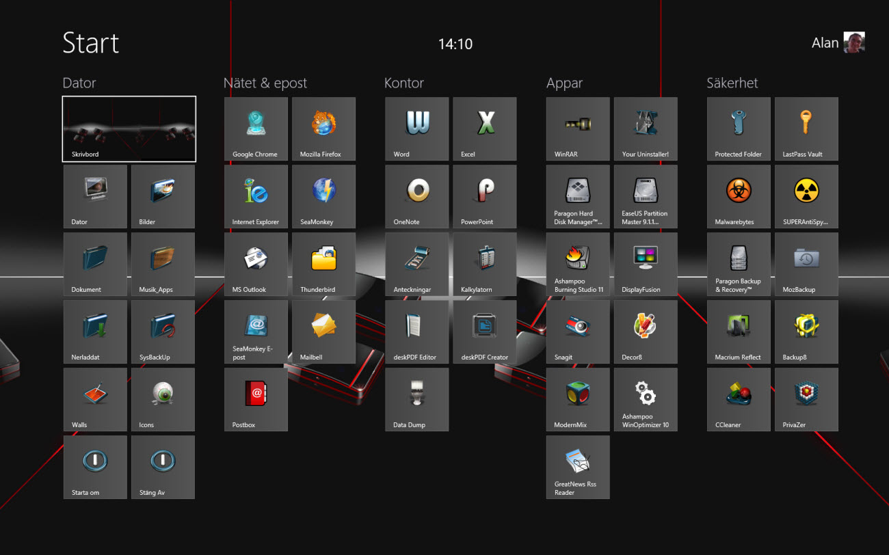Screen dimensions: 889x555
Task: Open Thunderbird mail tile
Action: (x=323, y=264)
